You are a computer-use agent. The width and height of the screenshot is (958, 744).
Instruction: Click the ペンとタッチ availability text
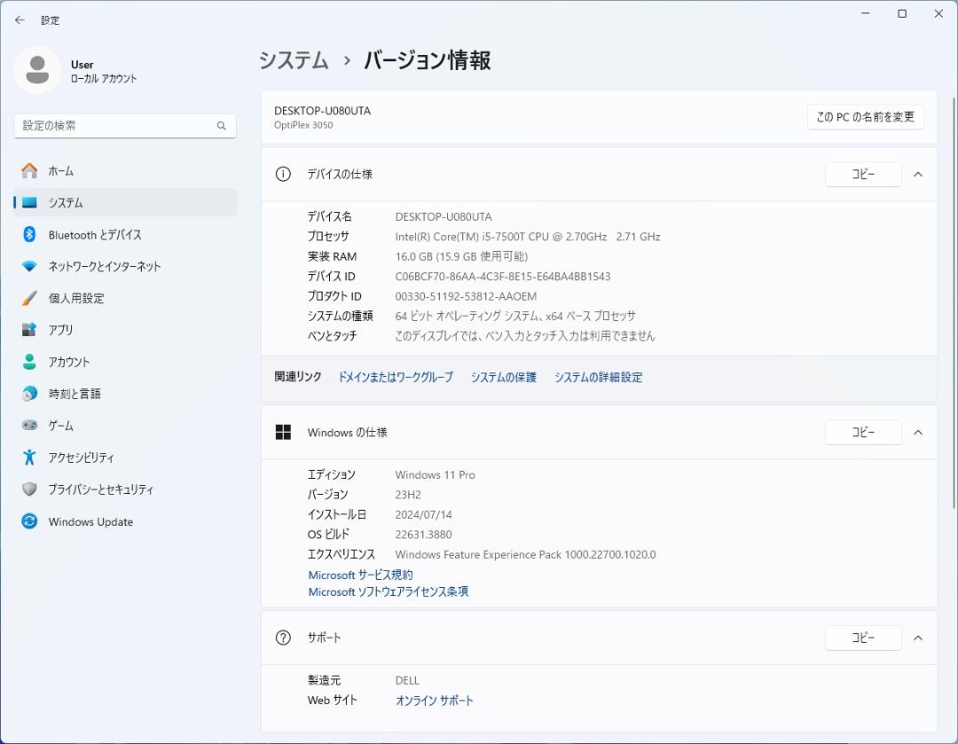tap(525, 336)
